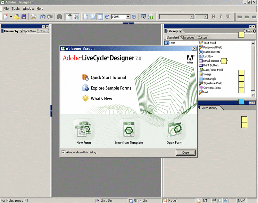Switch to the Barcodes library tab

coord(188,37)
